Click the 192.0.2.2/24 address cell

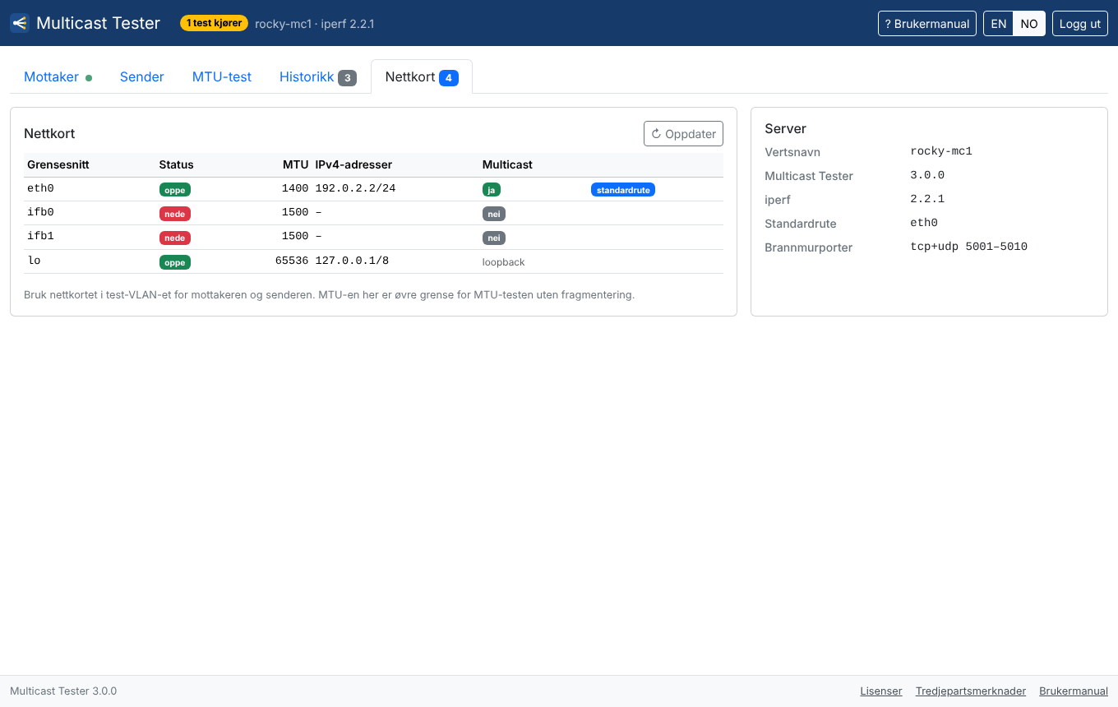coord(355,188)
